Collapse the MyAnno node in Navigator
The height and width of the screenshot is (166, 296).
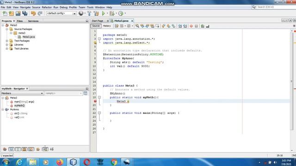(x=3, y=109)
